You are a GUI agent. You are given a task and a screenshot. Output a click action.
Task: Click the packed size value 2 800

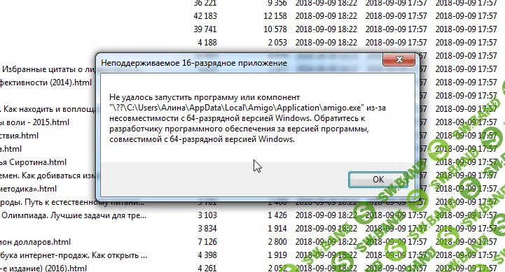277,242
